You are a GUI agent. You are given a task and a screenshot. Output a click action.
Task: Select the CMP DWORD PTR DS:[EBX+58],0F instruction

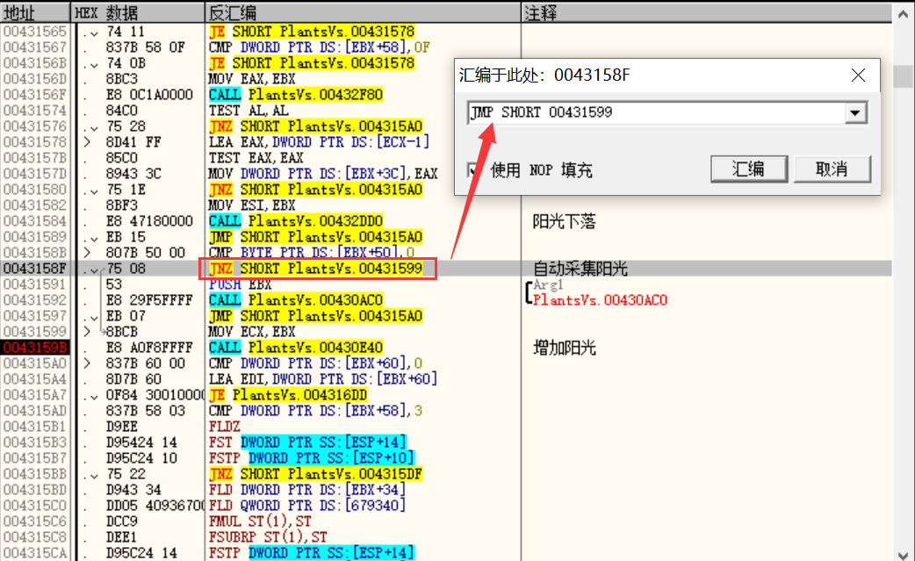(320, 47)
